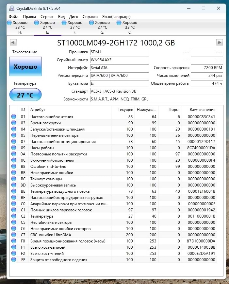This screenshot has height=284, width=229.
Task: Click status orb for Время раскрутки
Action: 14,123
